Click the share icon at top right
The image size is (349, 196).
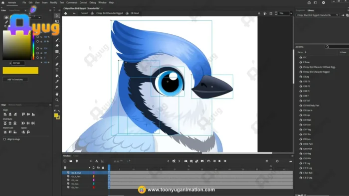pos(309,2)
